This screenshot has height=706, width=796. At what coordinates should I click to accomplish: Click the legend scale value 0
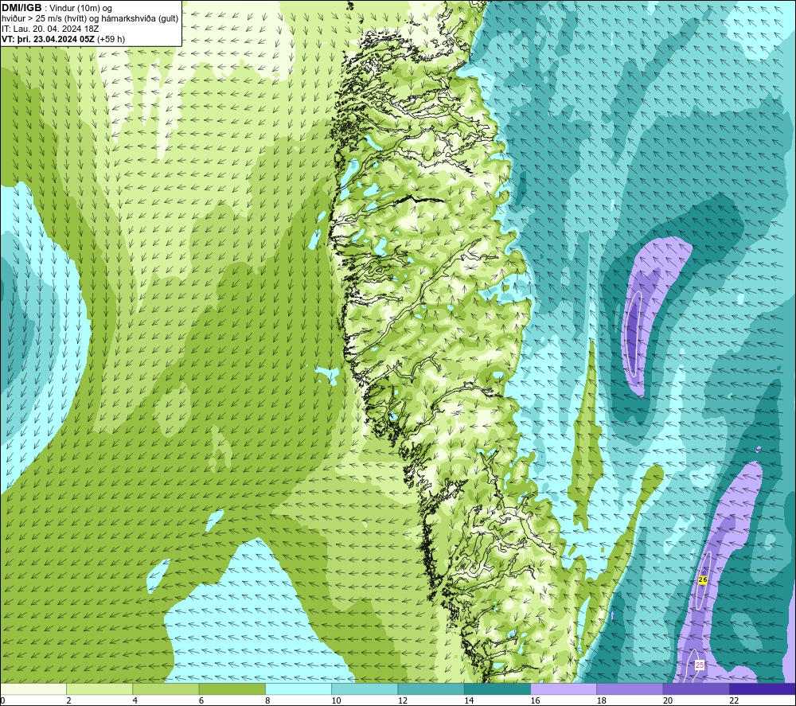click(2, 701)
